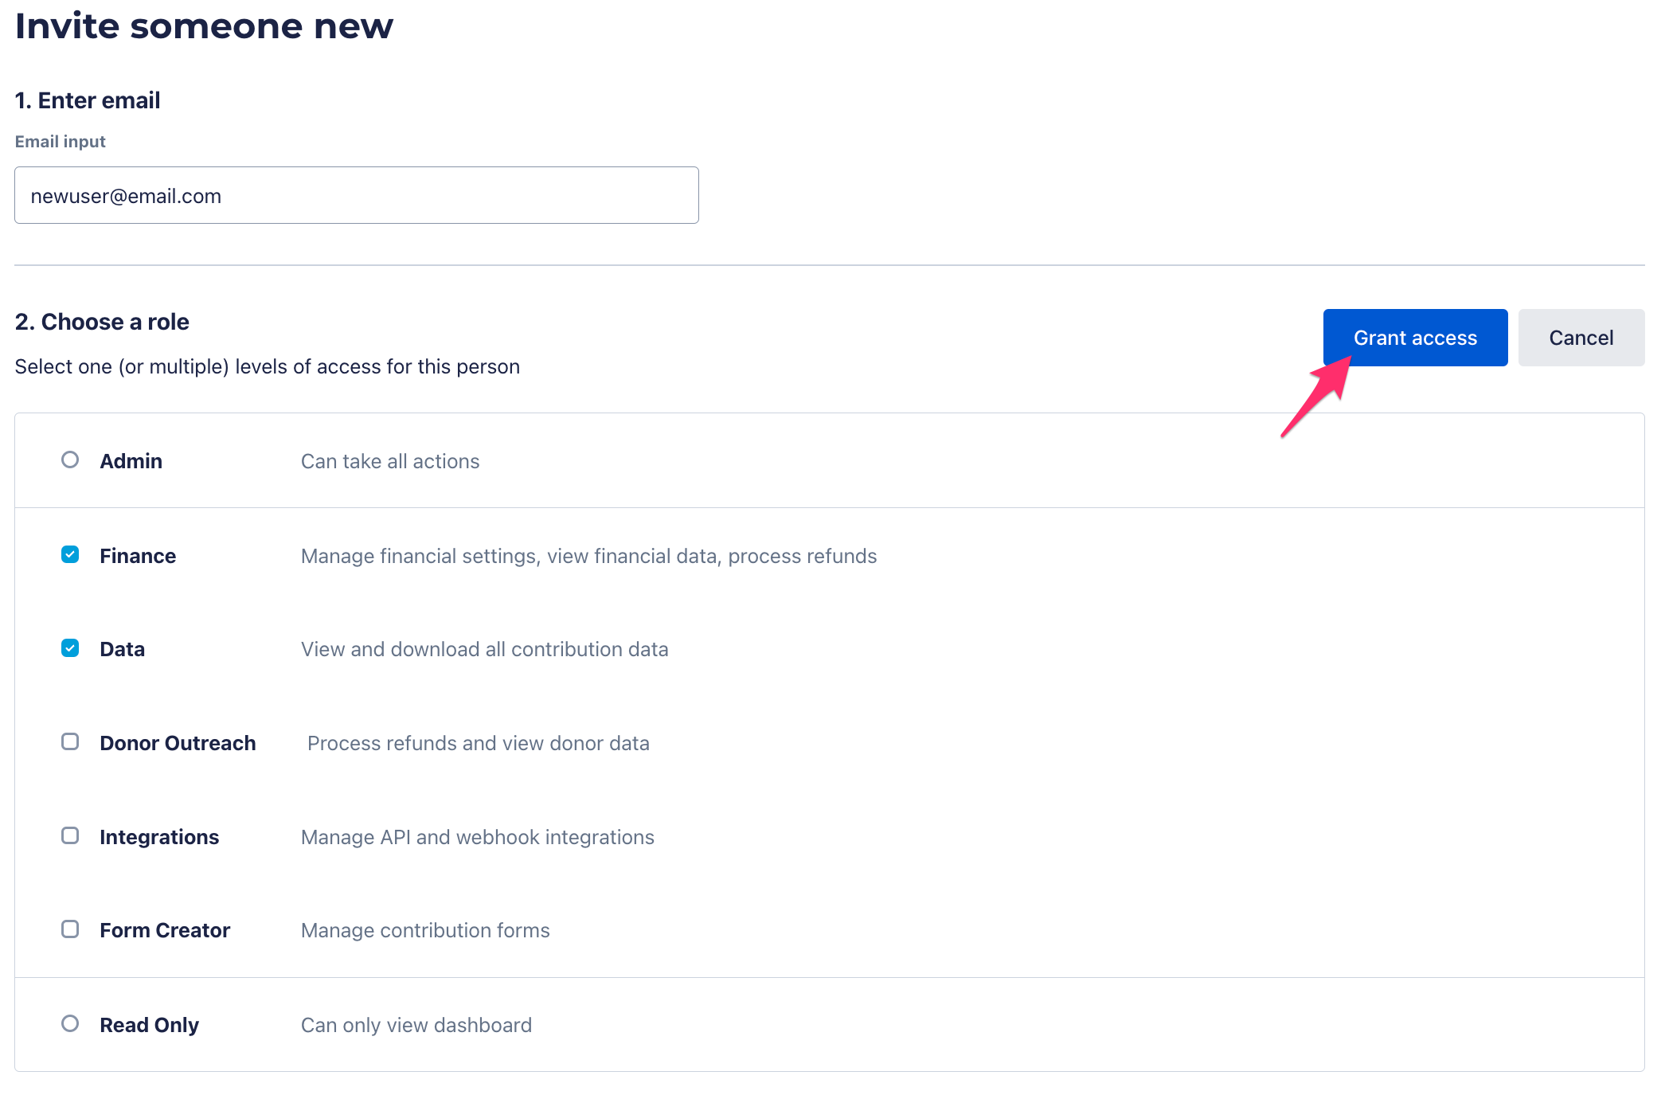Viewport: 1669px width, 1099px height.
Task: Tick the Integrations role checkbox
Action: 70,836
